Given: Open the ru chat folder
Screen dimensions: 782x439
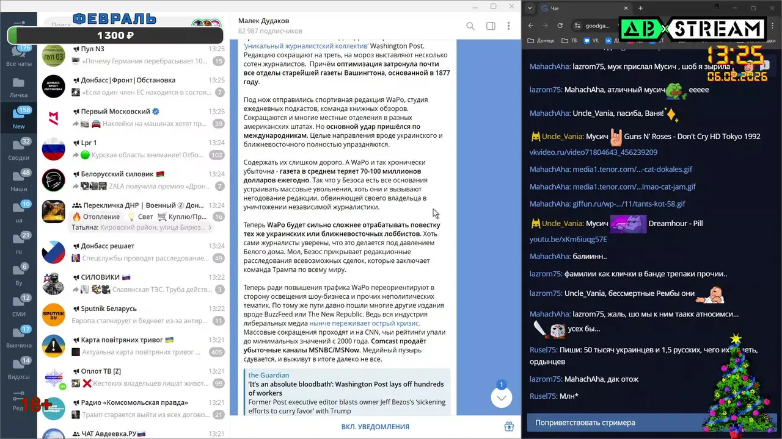Looking at the screenshot, I should coord(18,244).
